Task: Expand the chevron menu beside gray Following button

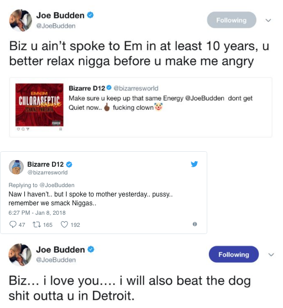Action: (268, 20)
